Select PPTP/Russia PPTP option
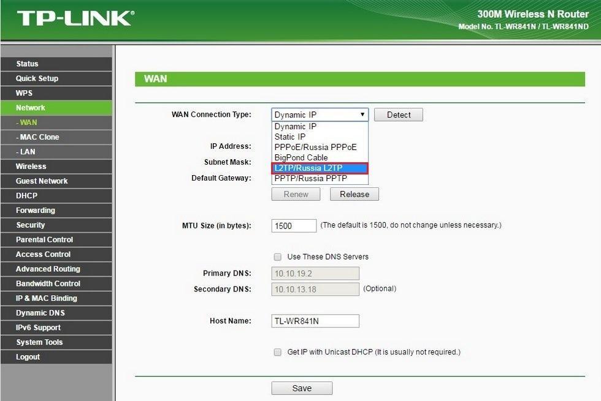The height and width of the screenshot is (401, 601). 320,178
